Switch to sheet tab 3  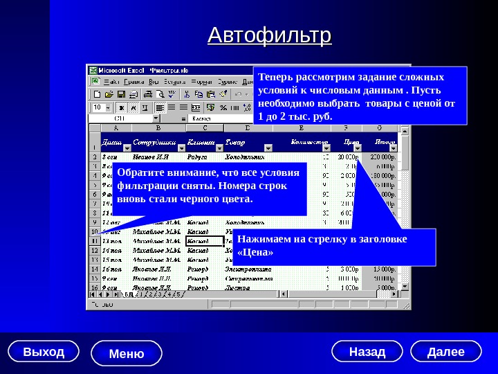(160, 294)
